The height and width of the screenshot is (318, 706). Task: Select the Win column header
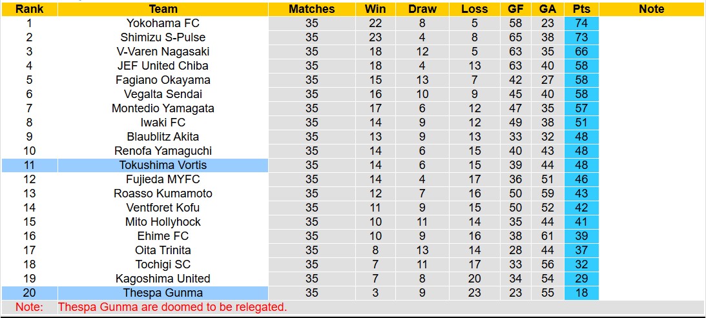(375, 9)
